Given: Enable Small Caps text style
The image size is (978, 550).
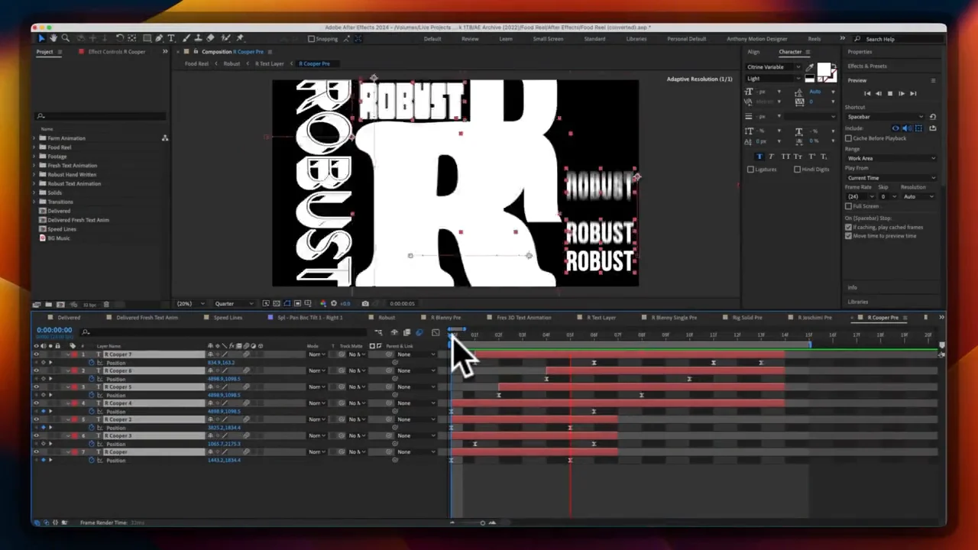Looking at the screenshot, I should click(798, 157).
